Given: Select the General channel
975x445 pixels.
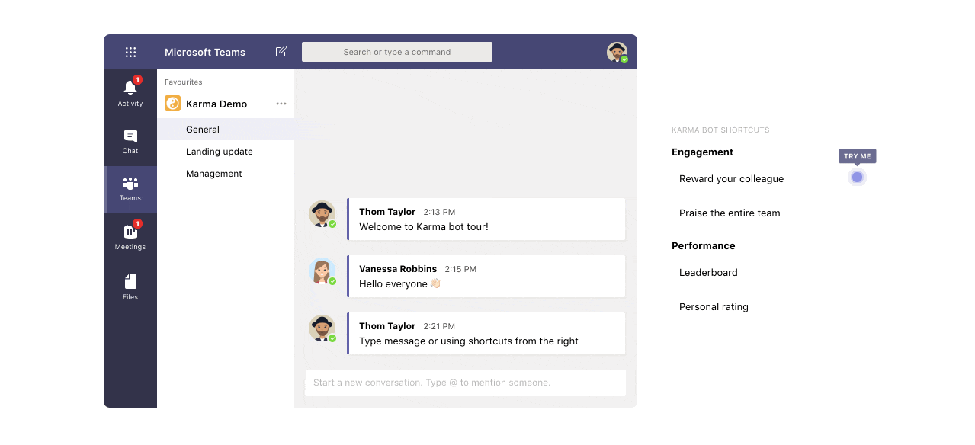Looking at the screenshot, I should point(203,130).
